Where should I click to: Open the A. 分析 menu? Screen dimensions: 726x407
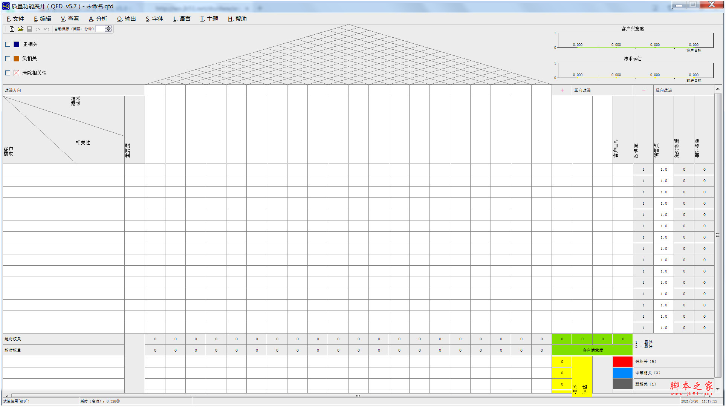(x=98, y=19)
